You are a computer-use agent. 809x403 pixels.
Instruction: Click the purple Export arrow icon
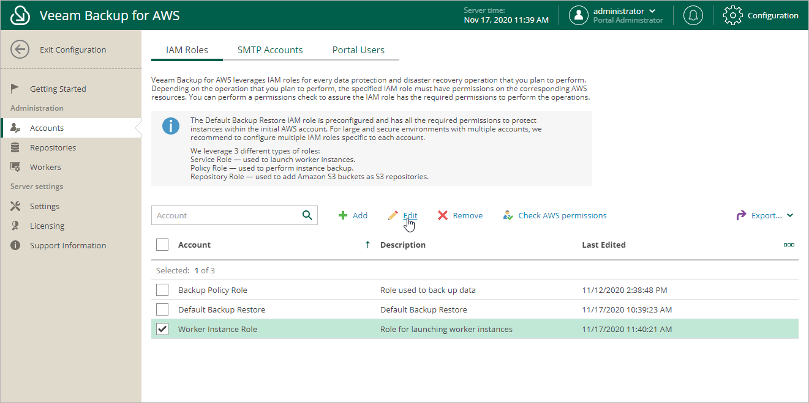[x=741, y=215]
